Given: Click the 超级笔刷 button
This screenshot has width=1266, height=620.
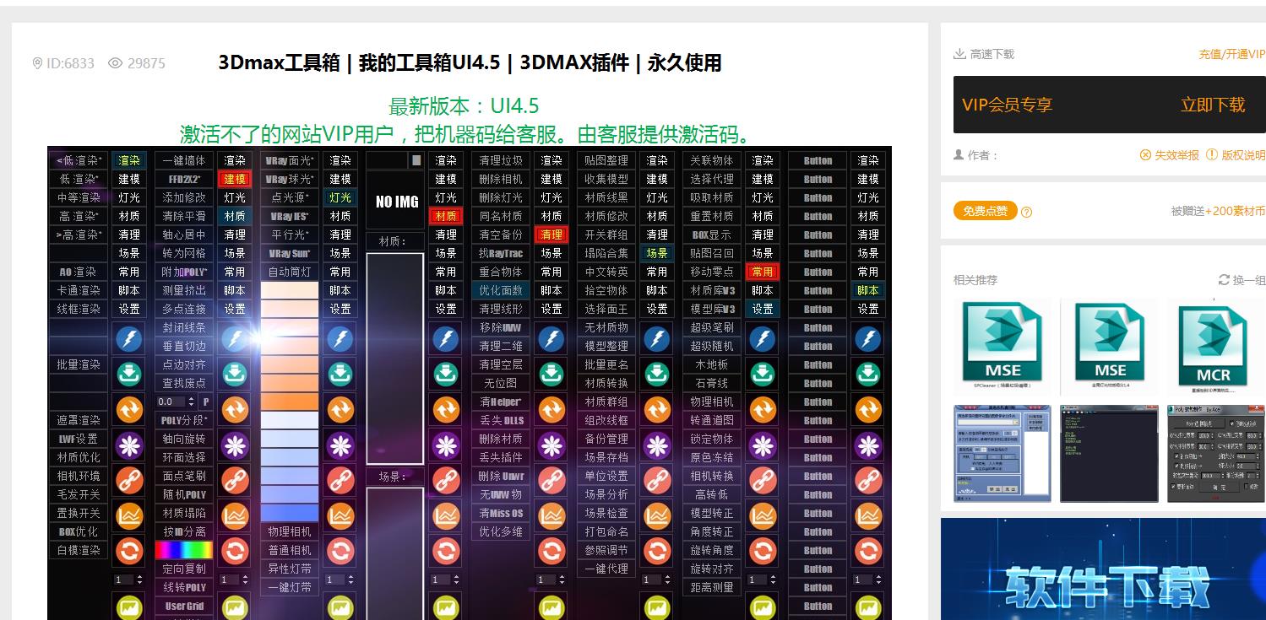Looking at the screenshot, I should [x=712, y=327].
